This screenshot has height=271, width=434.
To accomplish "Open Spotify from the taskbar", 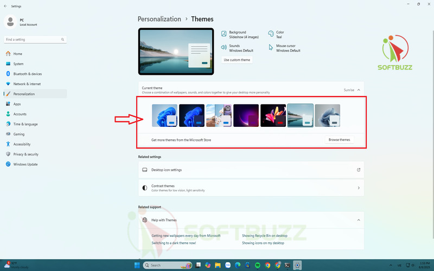I will click(x=257, y=265).
